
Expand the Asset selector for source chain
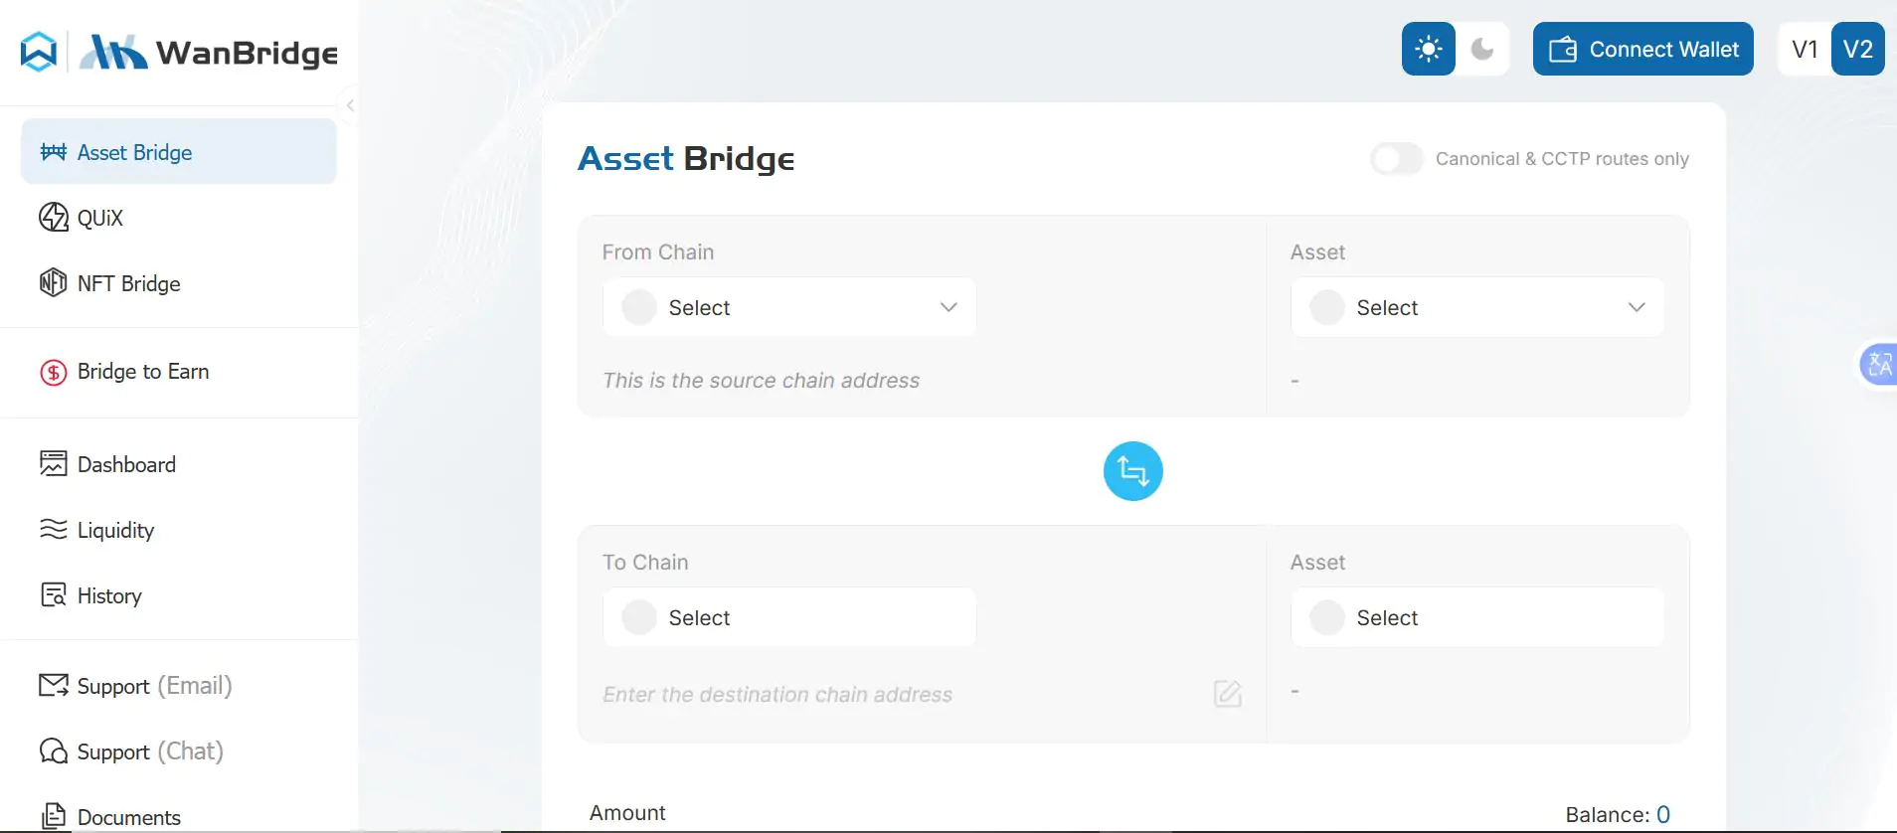[1476, 307]
